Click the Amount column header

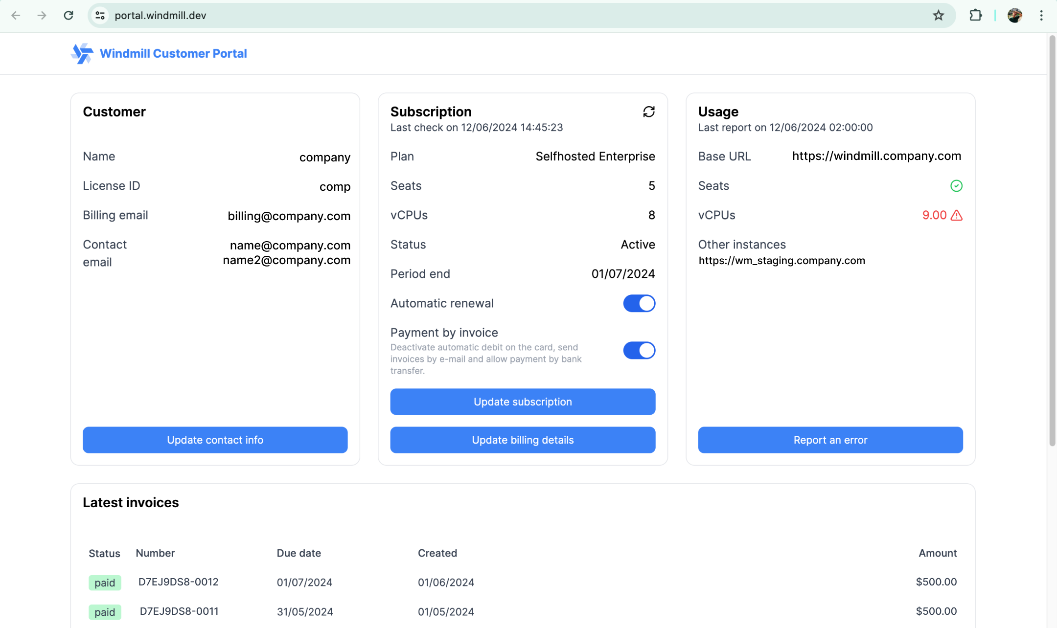938,553
